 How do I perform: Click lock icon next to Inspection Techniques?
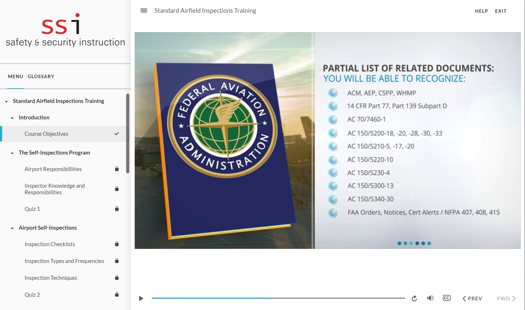117,278
